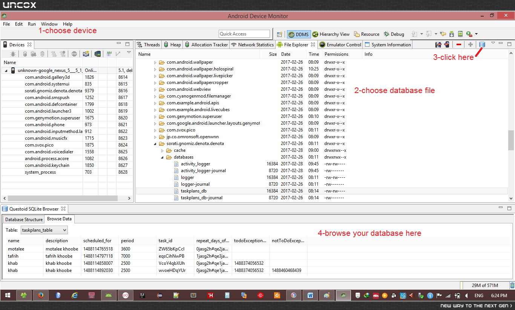Click the task_id cell ZW65bKpCcl

(175, 249)
